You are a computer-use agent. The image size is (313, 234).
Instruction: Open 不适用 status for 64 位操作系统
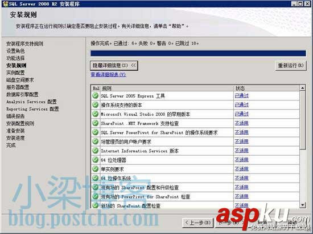(241, 178)
